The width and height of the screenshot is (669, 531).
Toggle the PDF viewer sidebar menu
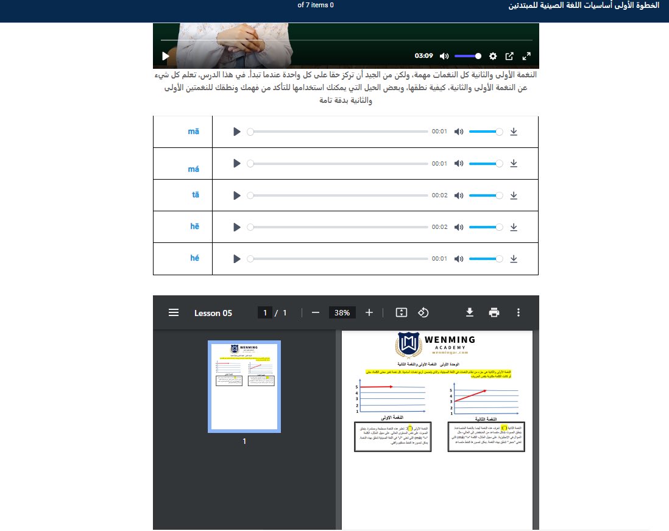pos(174,312)
